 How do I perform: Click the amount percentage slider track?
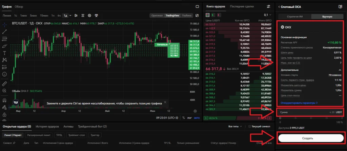(311, 118)
